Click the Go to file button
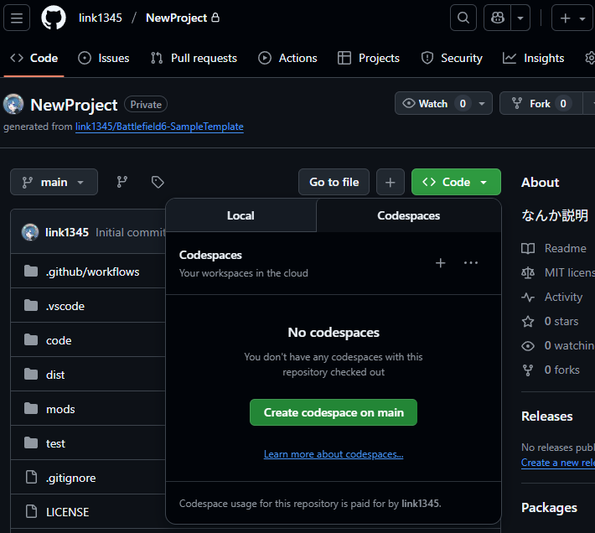The height and width of the screenshot is (533, 595). [334, 182]
